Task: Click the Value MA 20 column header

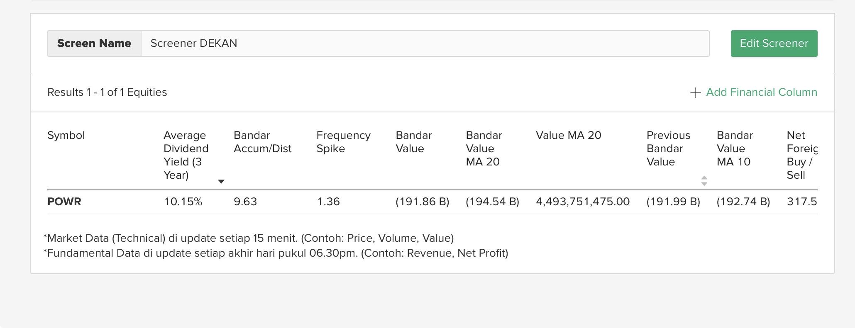Action: [568, 136]
